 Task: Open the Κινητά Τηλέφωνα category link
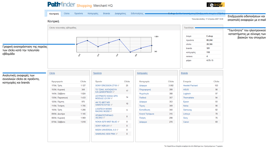146,114
